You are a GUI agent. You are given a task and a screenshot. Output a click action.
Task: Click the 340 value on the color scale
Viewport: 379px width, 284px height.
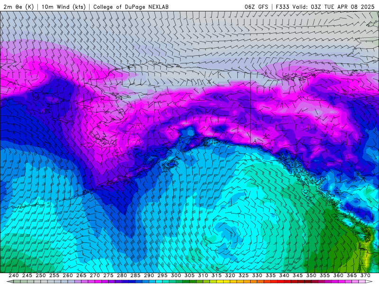pyautogui.click(x=284, y=275)
